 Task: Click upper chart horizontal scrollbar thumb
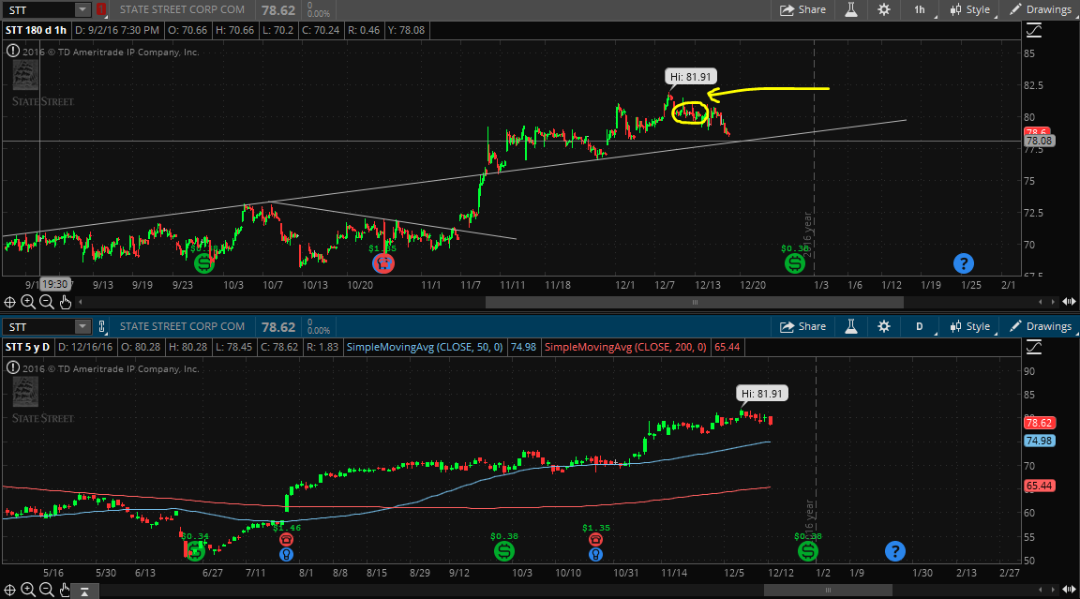tap(695, 302)
